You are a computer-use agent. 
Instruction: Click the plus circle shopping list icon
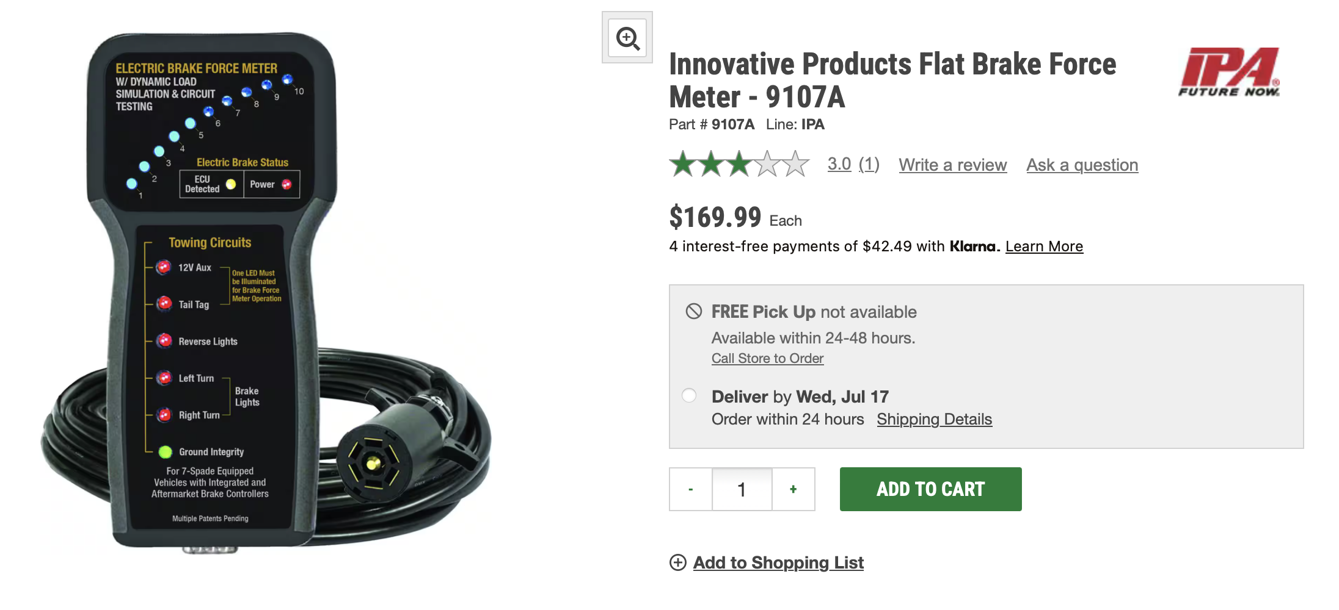tap(678, 562)
